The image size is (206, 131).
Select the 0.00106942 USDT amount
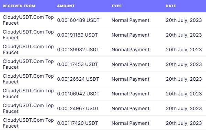coord(78,94)
